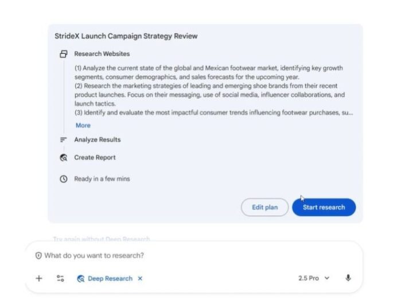Open the tools settings sliders icon
This screenshot has height=304, width=413.
coord(60,278)
